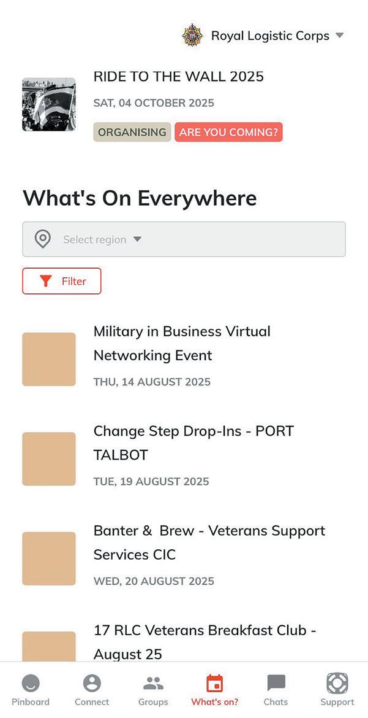Click the Royal Logistic Corps crest icon
Image resolution: width=368 pixels, height=718 pixels.
(x=192, y=36)
